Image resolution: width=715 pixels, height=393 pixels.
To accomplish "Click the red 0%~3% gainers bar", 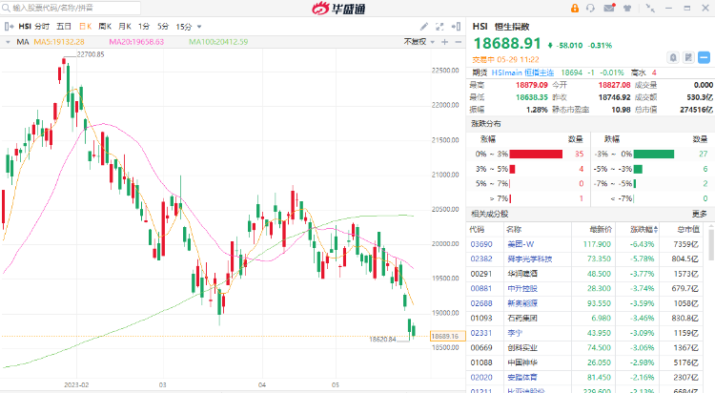I will tap(536, 155).
